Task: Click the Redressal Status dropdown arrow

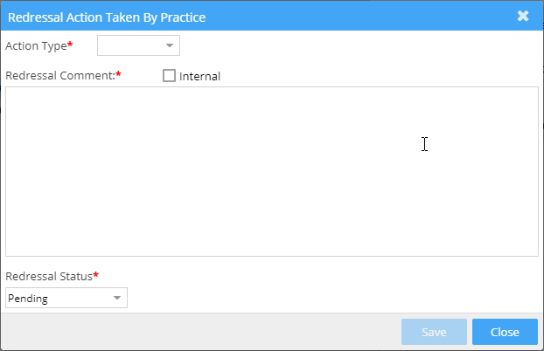Action: coord(117,299)
